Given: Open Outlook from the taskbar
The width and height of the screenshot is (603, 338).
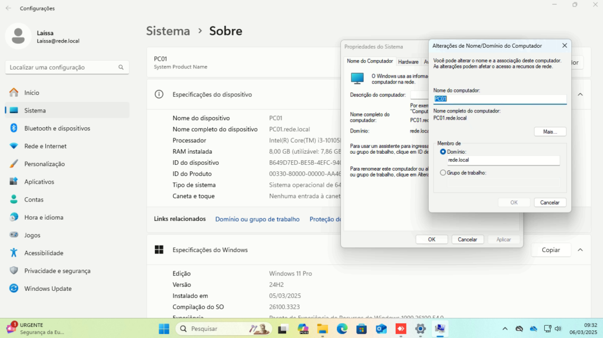Looking at the screenshot, I should pos(381,329).
